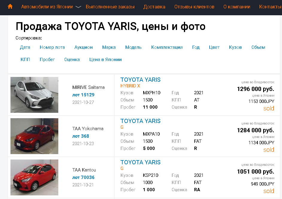This screenshot has width=282, height=199.
Task: Click mileage value 5 000
Action: [x=149, y=148]
